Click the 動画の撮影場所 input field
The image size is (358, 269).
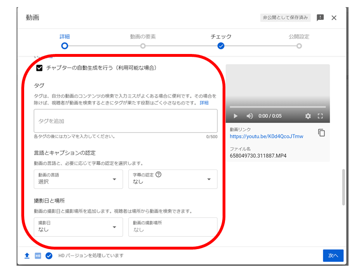pyautogui.click(x=173, y=227)
